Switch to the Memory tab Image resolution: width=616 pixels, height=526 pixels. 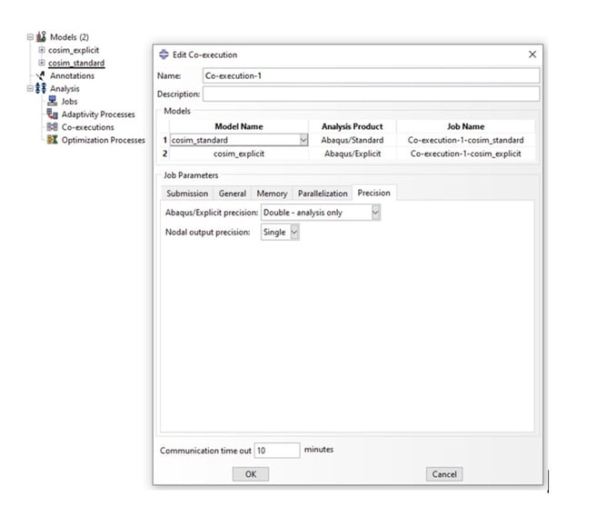[x=272, y=194]
